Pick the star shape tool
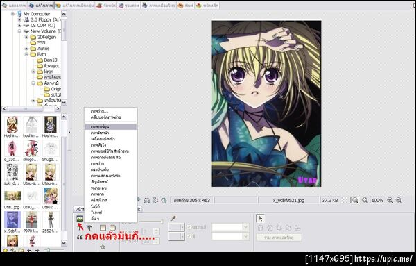 (x=103, y=247)
